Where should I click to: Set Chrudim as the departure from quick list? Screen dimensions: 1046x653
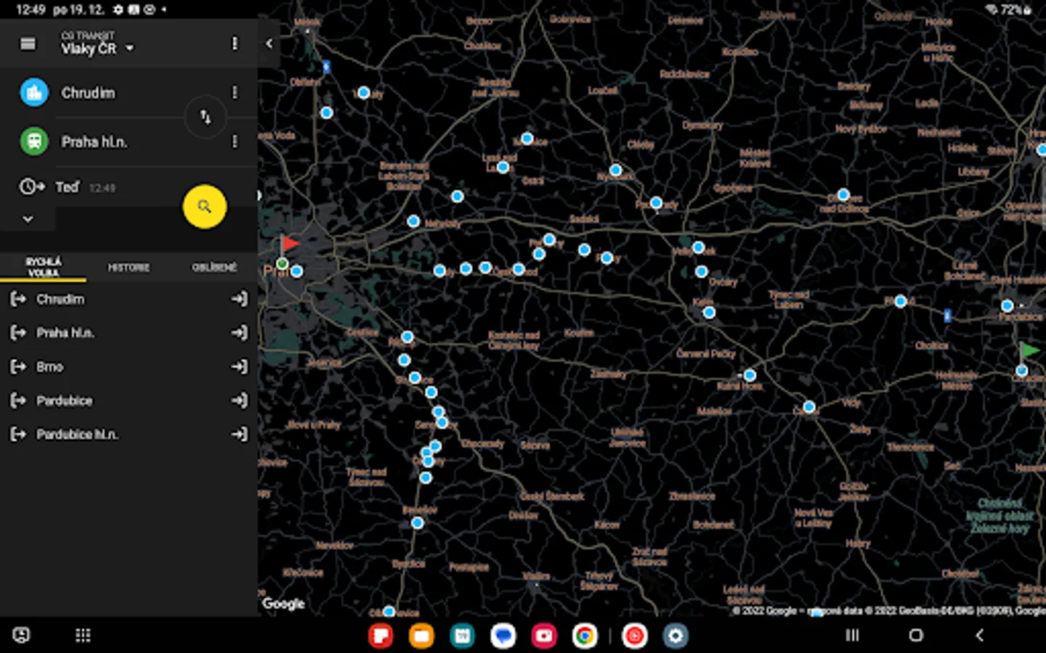tap(18, 299)
